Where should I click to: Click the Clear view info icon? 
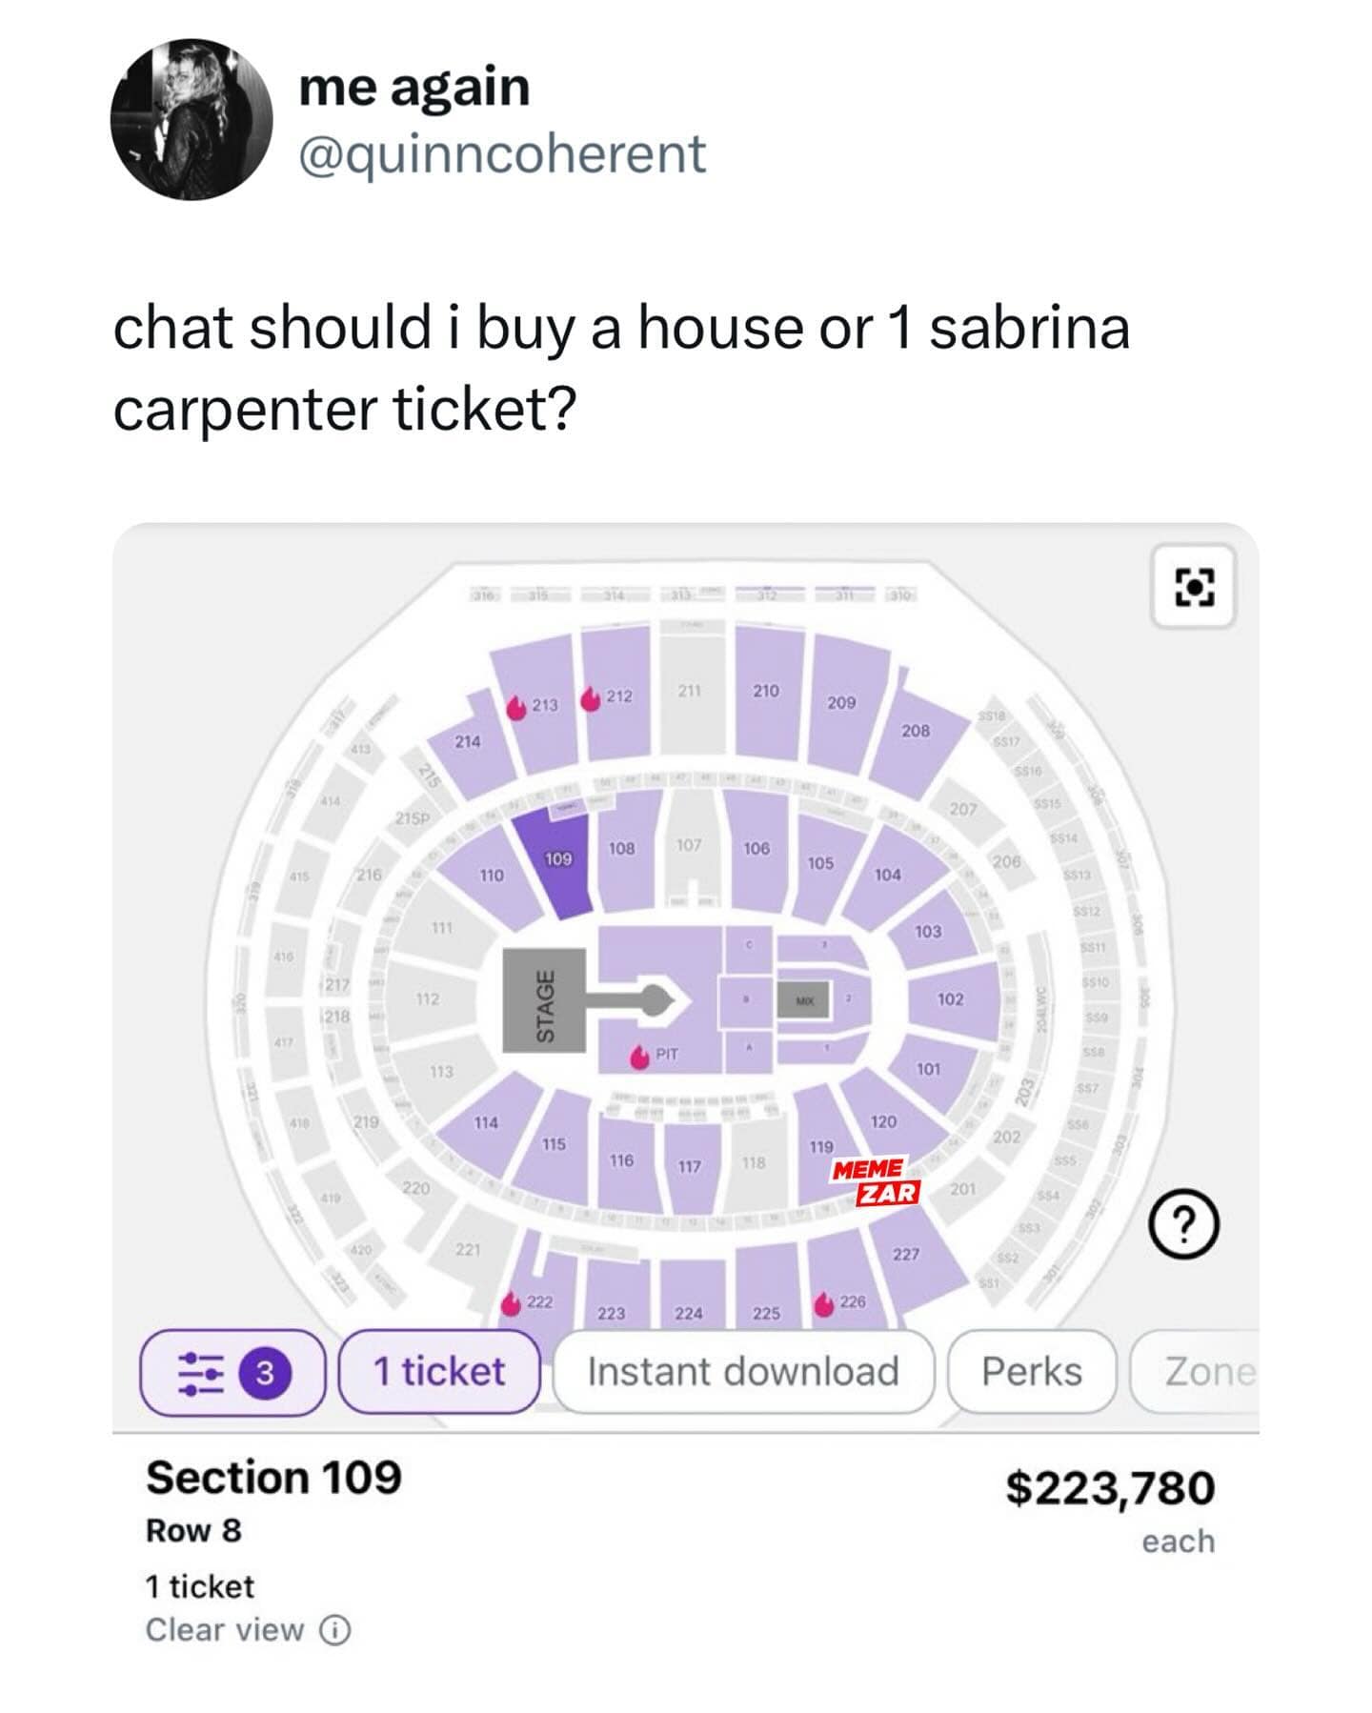pos(334,1630)
